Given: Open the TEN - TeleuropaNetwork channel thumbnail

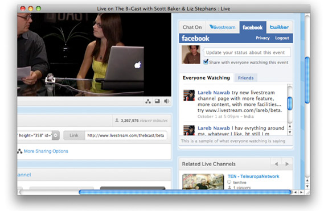Looking at the screenshot, I should [203, 181].
